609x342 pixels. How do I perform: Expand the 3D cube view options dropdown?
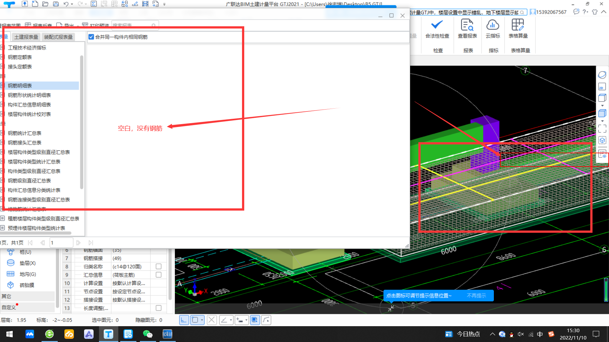[x=602, y=121]
